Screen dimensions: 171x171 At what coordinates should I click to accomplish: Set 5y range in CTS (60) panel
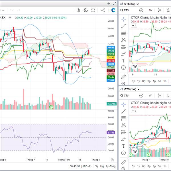click(x=133, y=81)
